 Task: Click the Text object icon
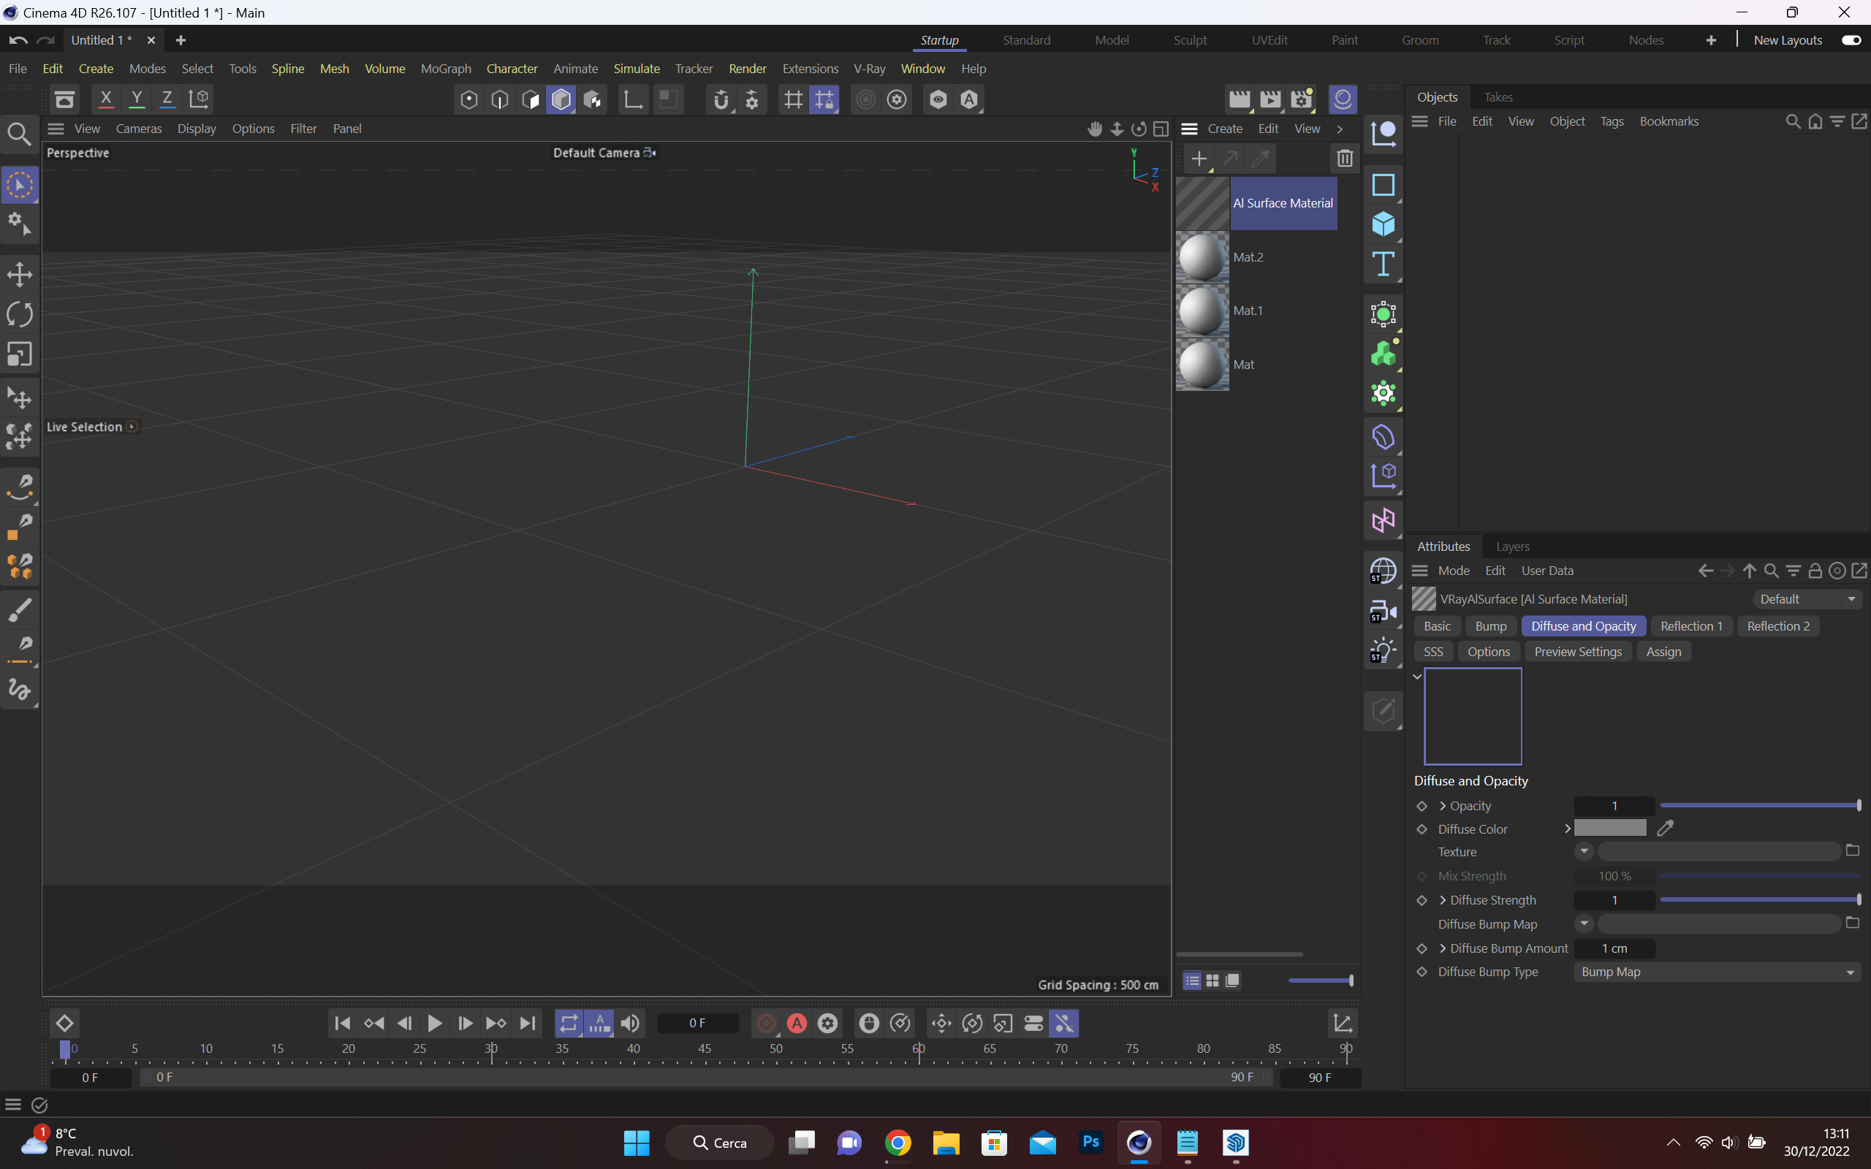pos(1383,264)
